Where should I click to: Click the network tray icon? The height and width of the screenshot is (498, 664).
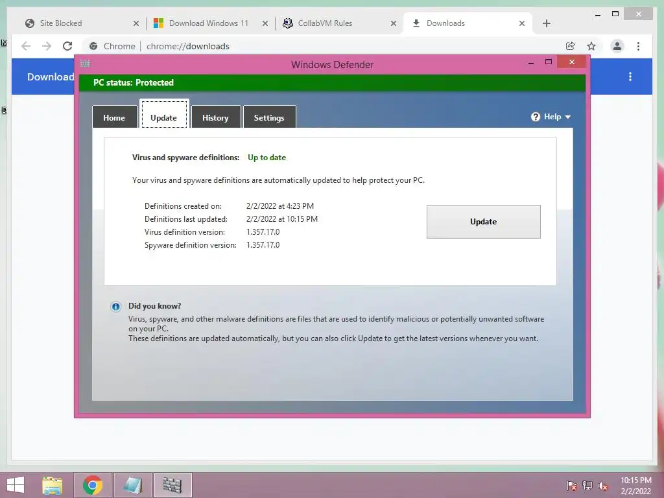(x=587, y=486)
